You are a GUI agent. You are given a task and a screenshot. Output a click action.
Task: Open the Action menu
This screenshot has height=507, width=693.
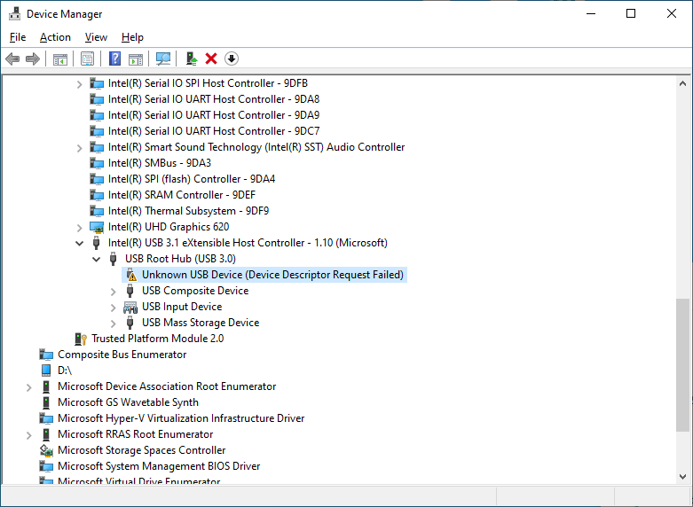pyautogui.click(x=55, y=37)
